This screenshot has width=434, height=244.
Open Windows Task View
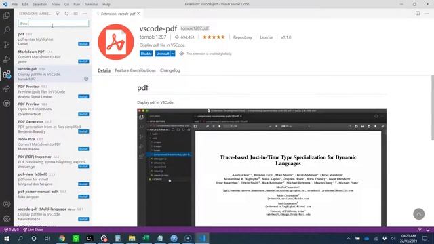point(47,238)
